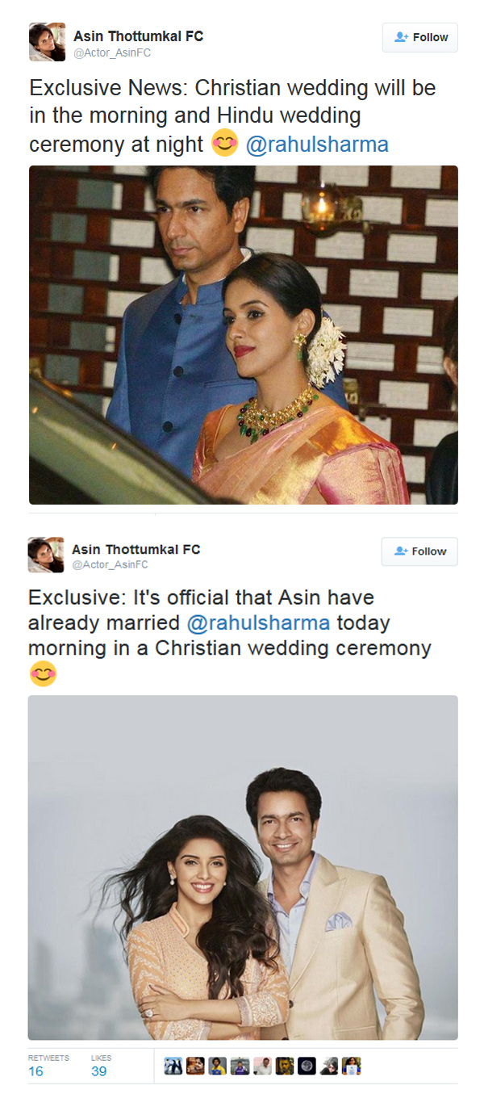This screenshot has width=484, height=1098.
Task: Click the blushing emoji in the second tweet
Action: coord(43,673)
